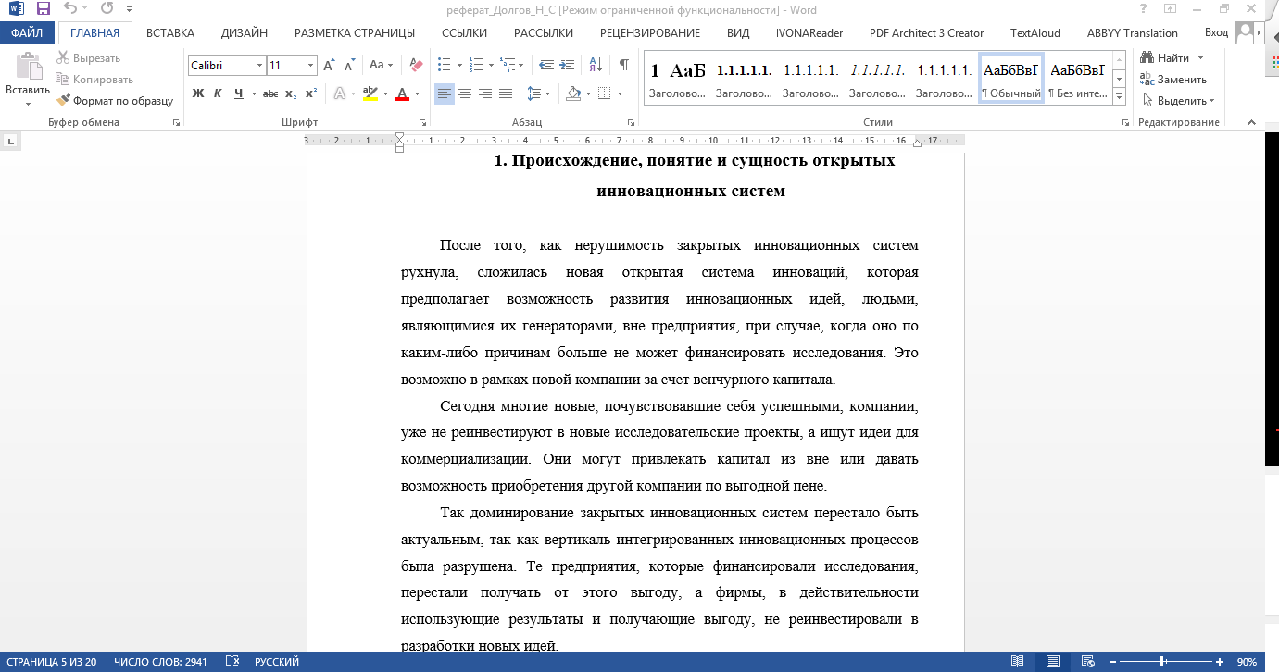Click the word count ЧИСЛО СЛОВ indicator
This screenshot has width=1279, height=672.
point(160,662)
